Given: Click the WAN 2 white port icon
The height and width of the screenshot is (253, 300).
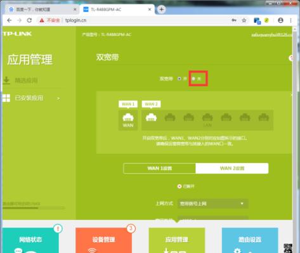Looking at the screenshot, I should [151, 117].
